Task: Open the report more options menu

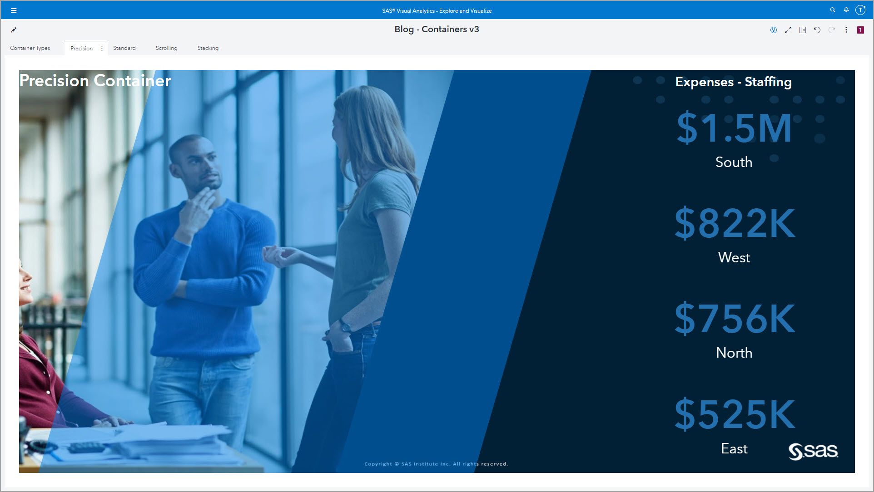Action: (x=846, y=30)
